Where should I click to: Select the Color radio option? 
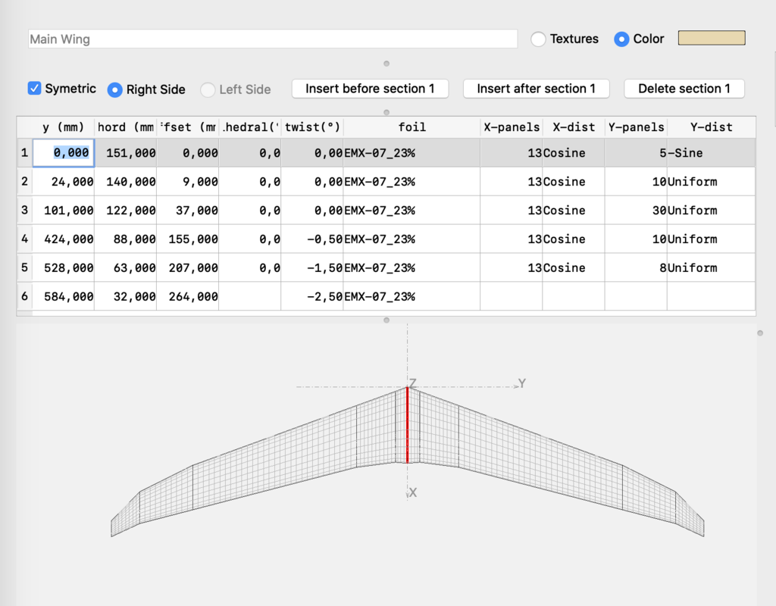[621, 39]
